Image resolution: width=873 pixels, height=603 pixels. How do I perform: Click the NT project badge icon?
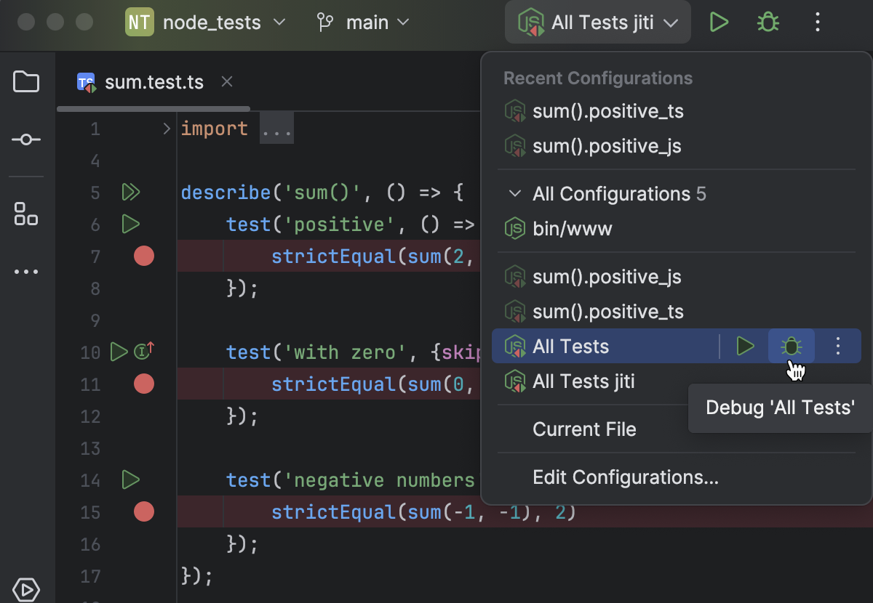[139, 23]
